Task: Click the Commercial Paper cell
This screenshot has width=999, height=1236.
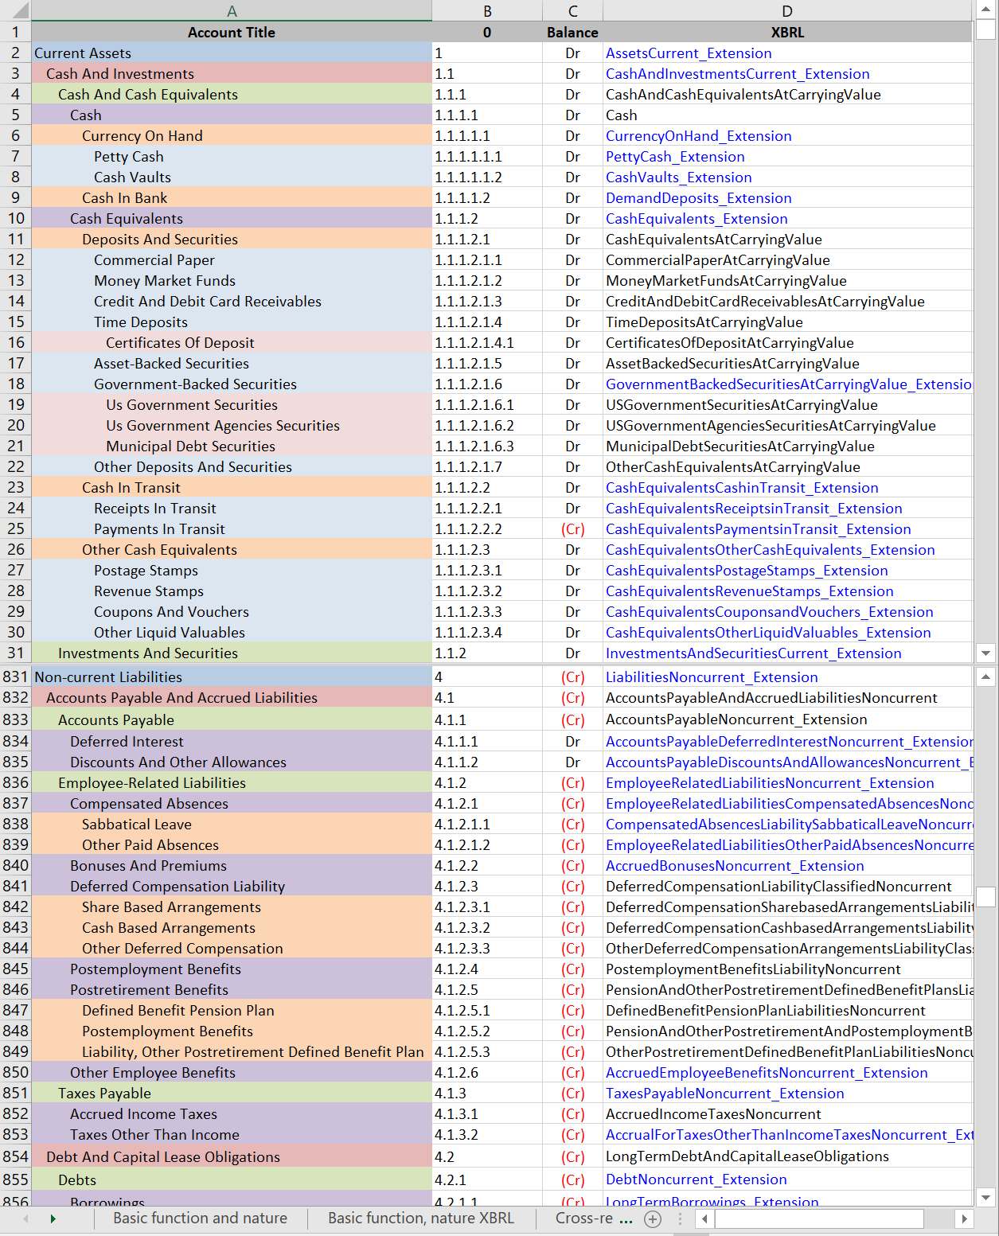Action: pyautogui.click(x=232, y=259)
